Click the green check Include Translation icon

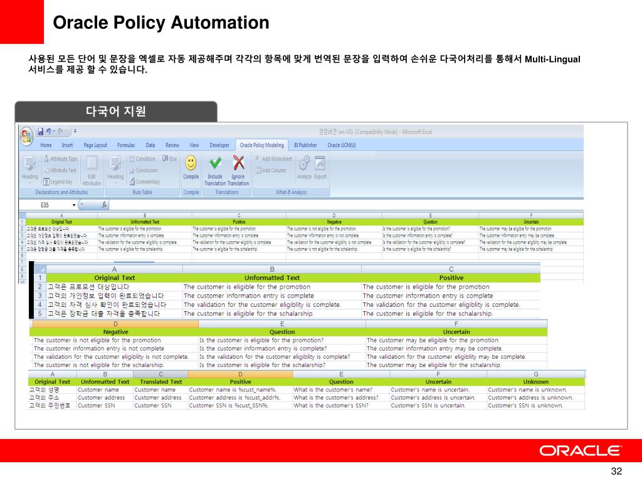(215, 163)
